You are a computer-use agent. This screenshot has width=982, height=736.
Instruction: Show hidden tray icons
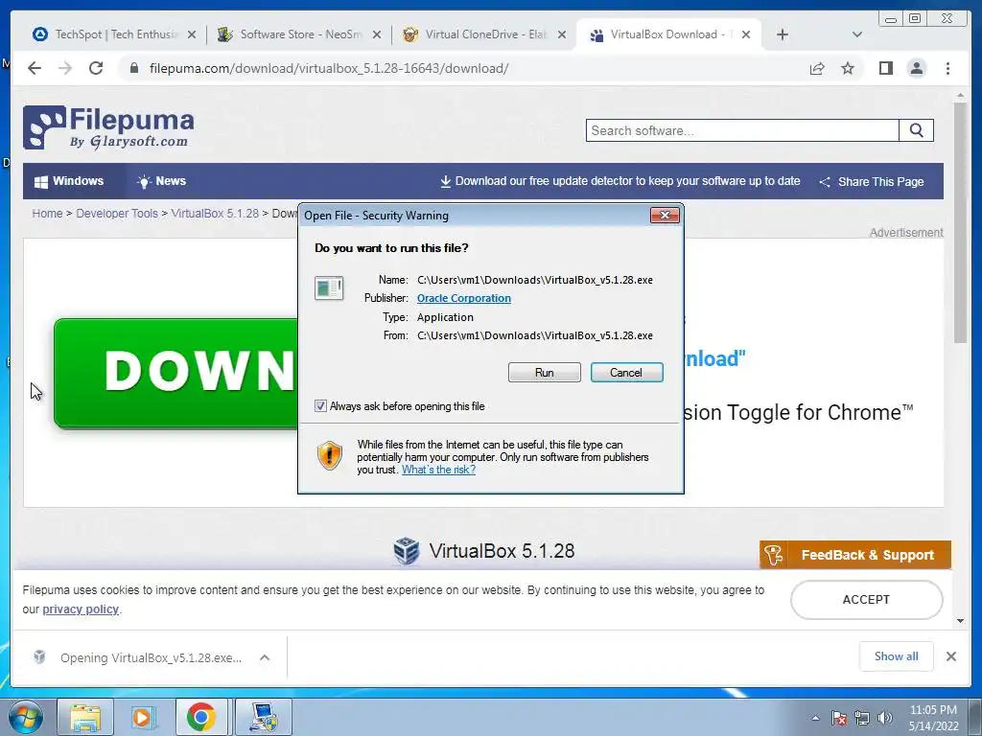coord(815,718)
